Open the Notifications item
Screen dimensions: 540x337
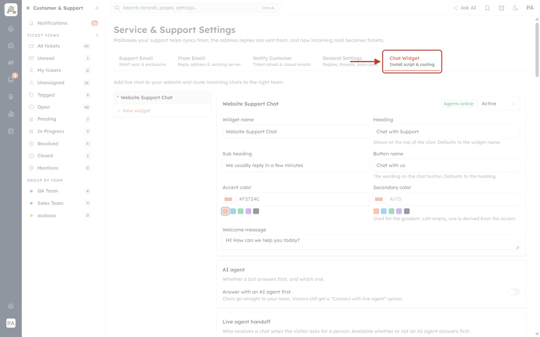point(63,23)
